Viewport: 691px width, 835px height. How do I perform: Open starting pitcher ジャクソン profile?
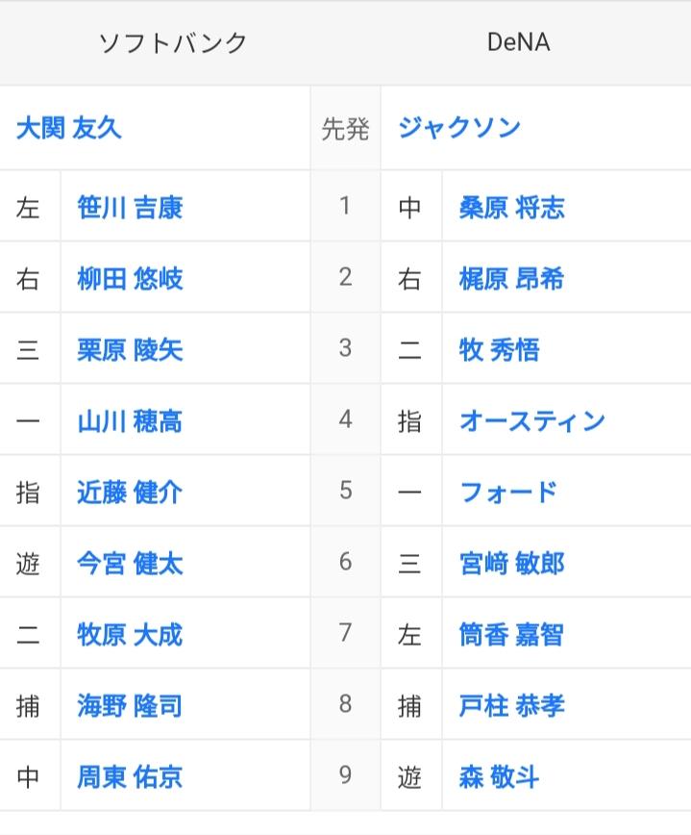(x=459, y=128)
